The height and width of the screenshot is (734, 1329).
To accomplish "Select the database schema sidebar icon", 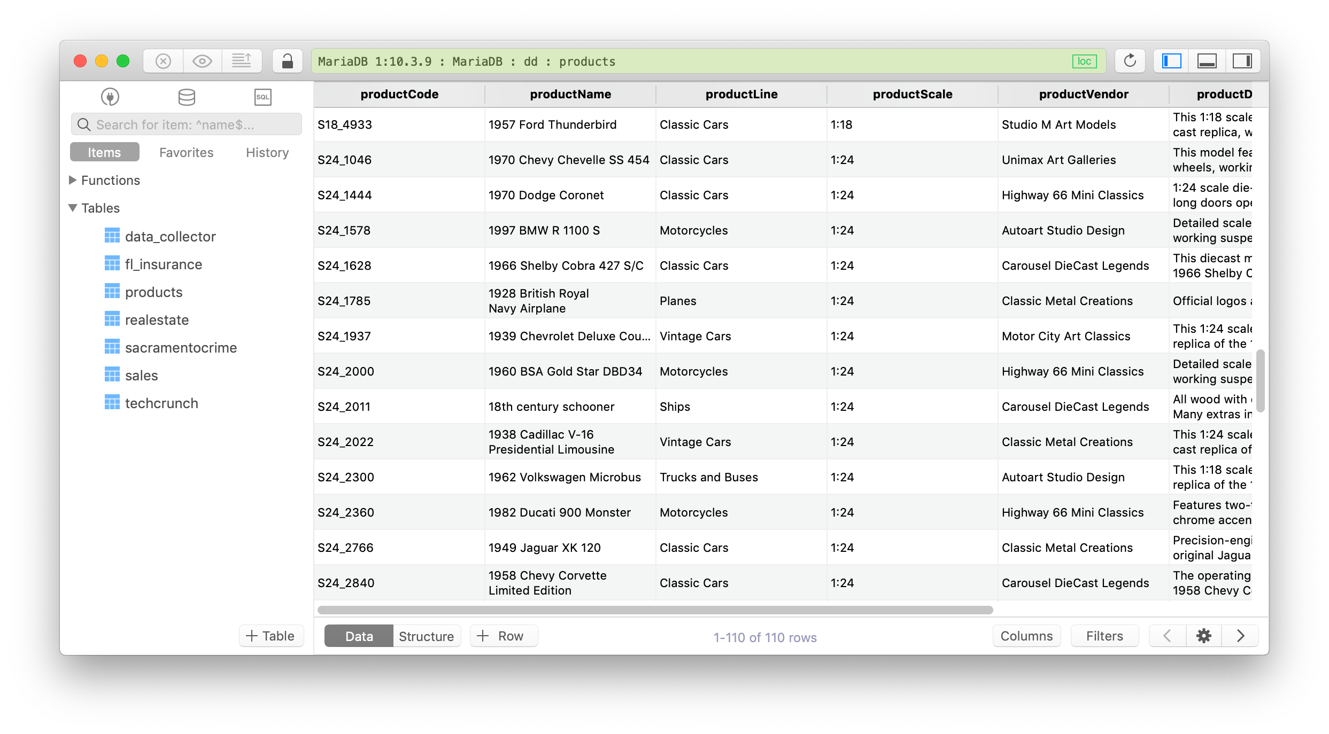I will [186, 97].
